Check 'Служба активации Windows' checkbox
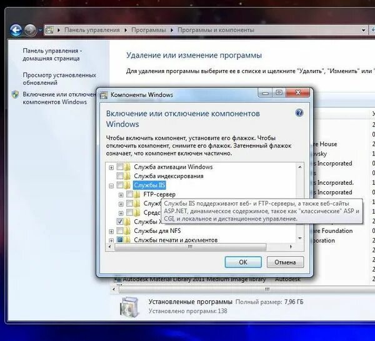Viewport: 375px width, 341px height. 120,167
